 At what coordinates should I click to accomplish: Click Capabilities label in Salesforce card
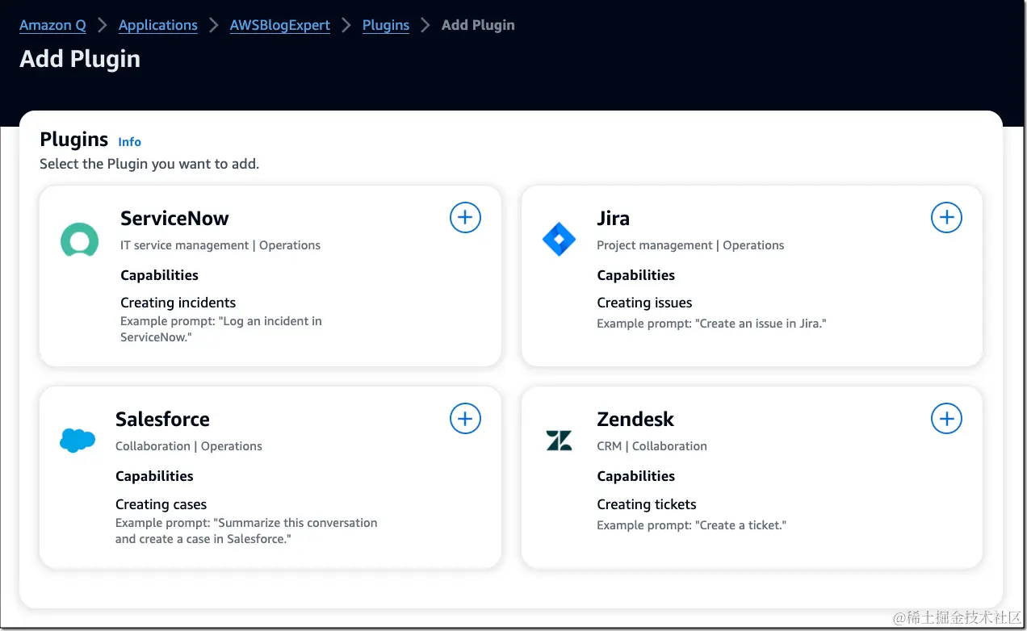coord(154,476)
